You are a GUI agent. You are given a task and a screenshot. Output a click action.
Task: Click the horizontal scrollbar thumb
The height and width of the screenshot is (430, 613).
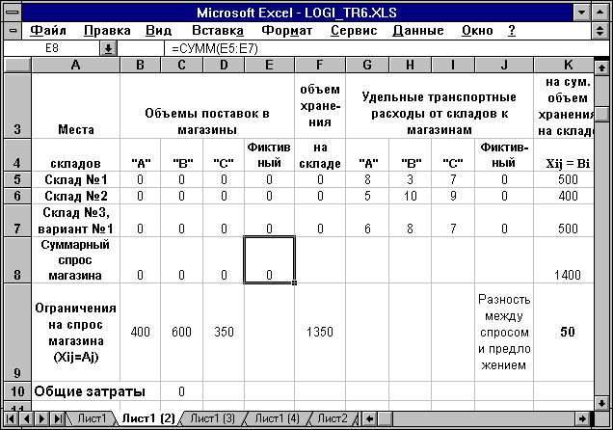tap(386, 419)
